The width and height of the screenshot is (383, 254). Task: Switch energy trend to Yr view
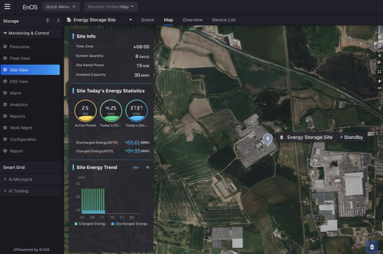147,168
